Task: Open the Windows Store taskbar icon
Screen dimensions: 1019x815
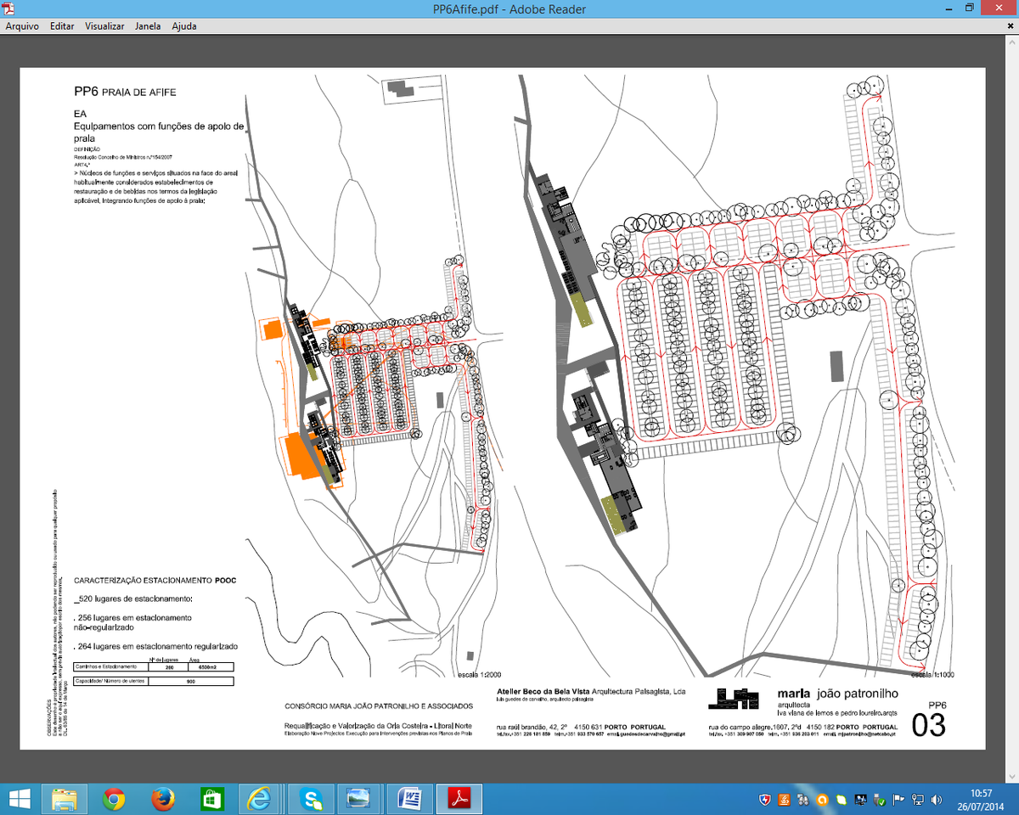Action: pos(211,799)
